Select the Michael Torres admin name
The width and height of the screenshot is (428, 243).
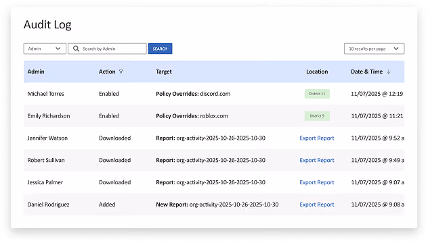click(45, 94)
